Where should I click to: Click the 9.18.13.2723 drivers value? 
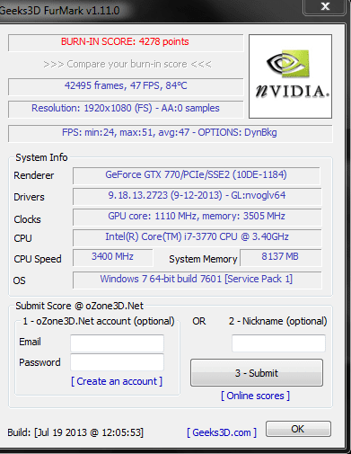tap(197, 196)
